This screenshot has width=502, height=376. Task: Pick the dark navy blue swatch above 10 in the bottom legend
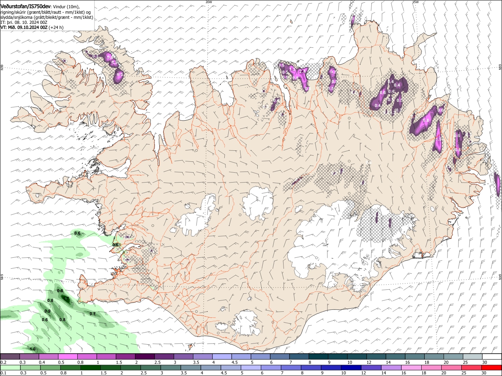pos(351,367)
